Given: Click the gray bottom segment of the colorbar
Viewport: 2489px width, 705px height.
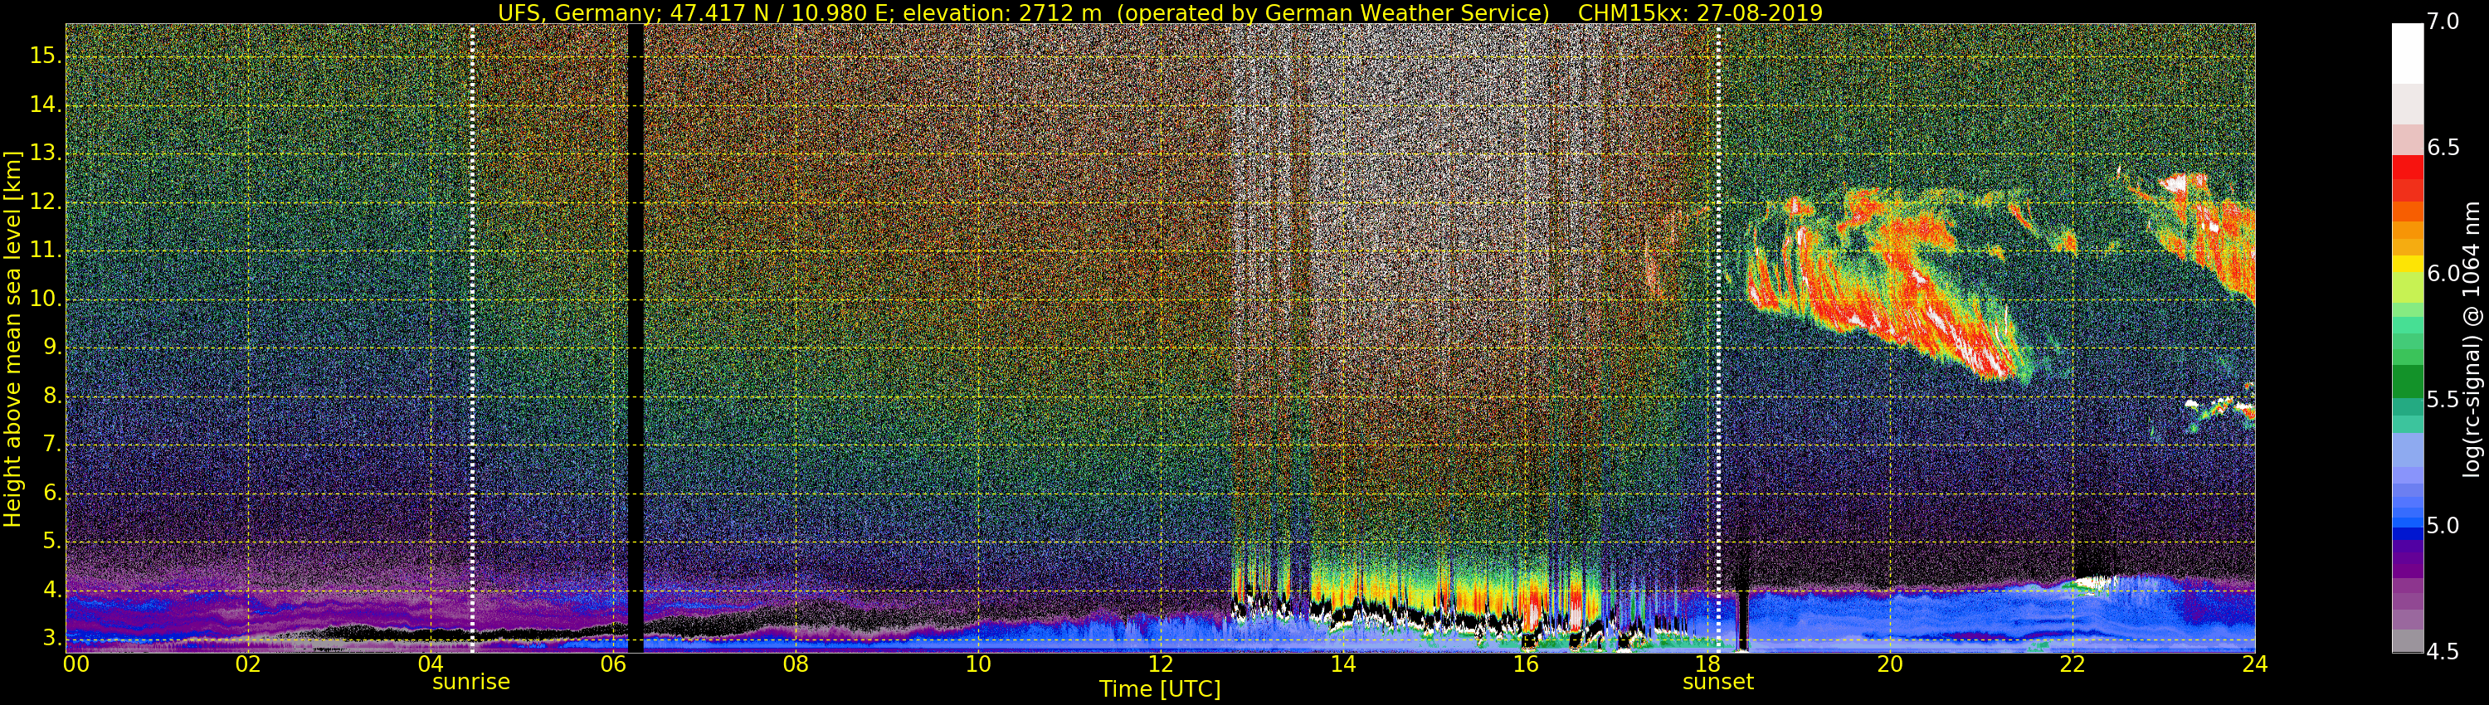Looking at the screenshot, I should point(2406,641).
